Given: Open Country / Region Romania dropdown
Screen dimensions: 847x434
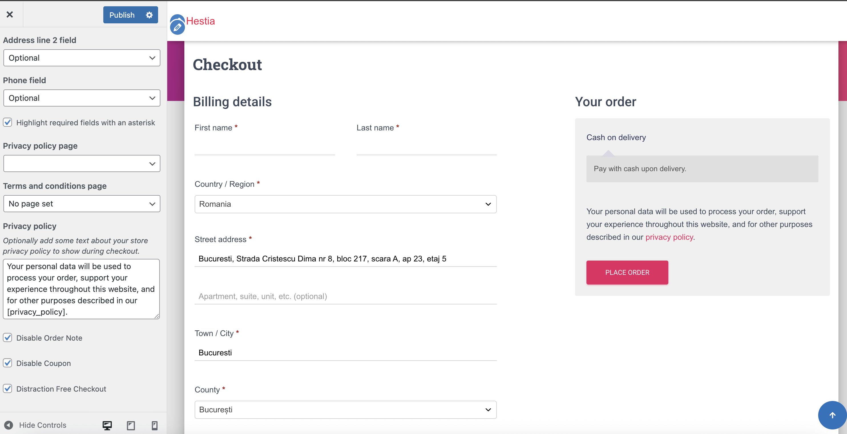Looking at the screenshot, I should pyautogui.click(x=345, y=204).
